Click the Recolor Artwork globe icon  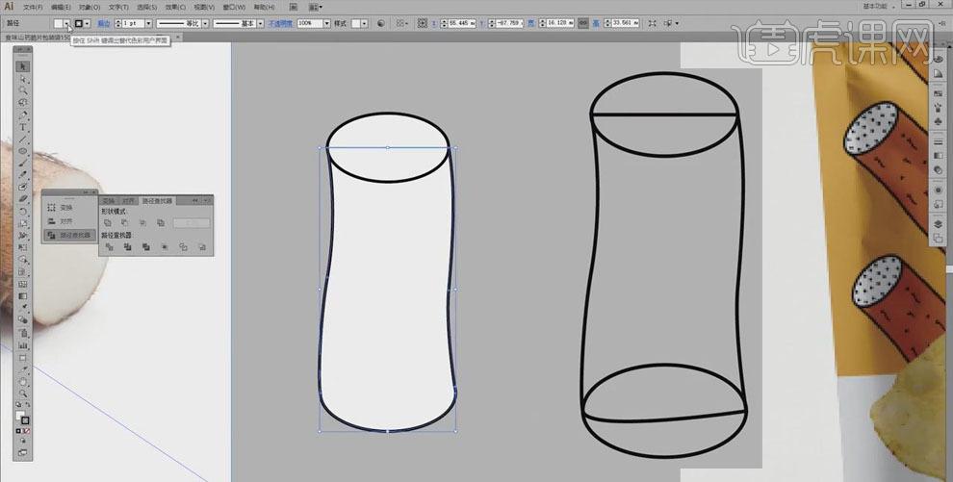point(381,24)
